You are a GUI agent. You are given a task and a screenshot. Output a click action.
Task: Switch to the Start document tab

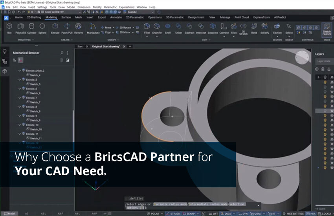tap(80, 46)
